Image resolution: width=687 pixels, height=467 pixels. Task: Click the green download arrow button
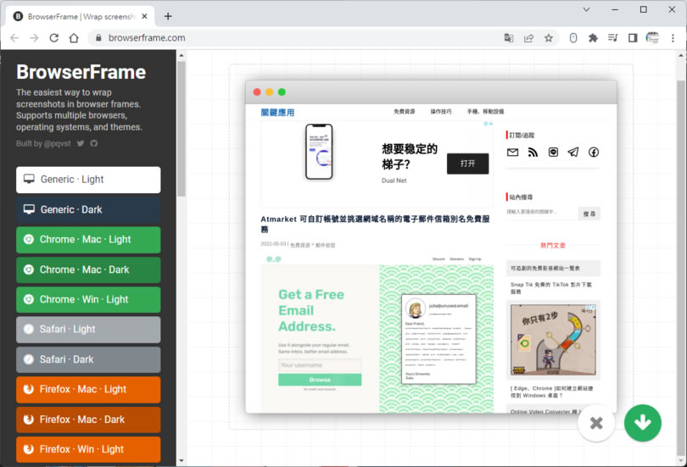pyautogui.click(x=643, y=423)
